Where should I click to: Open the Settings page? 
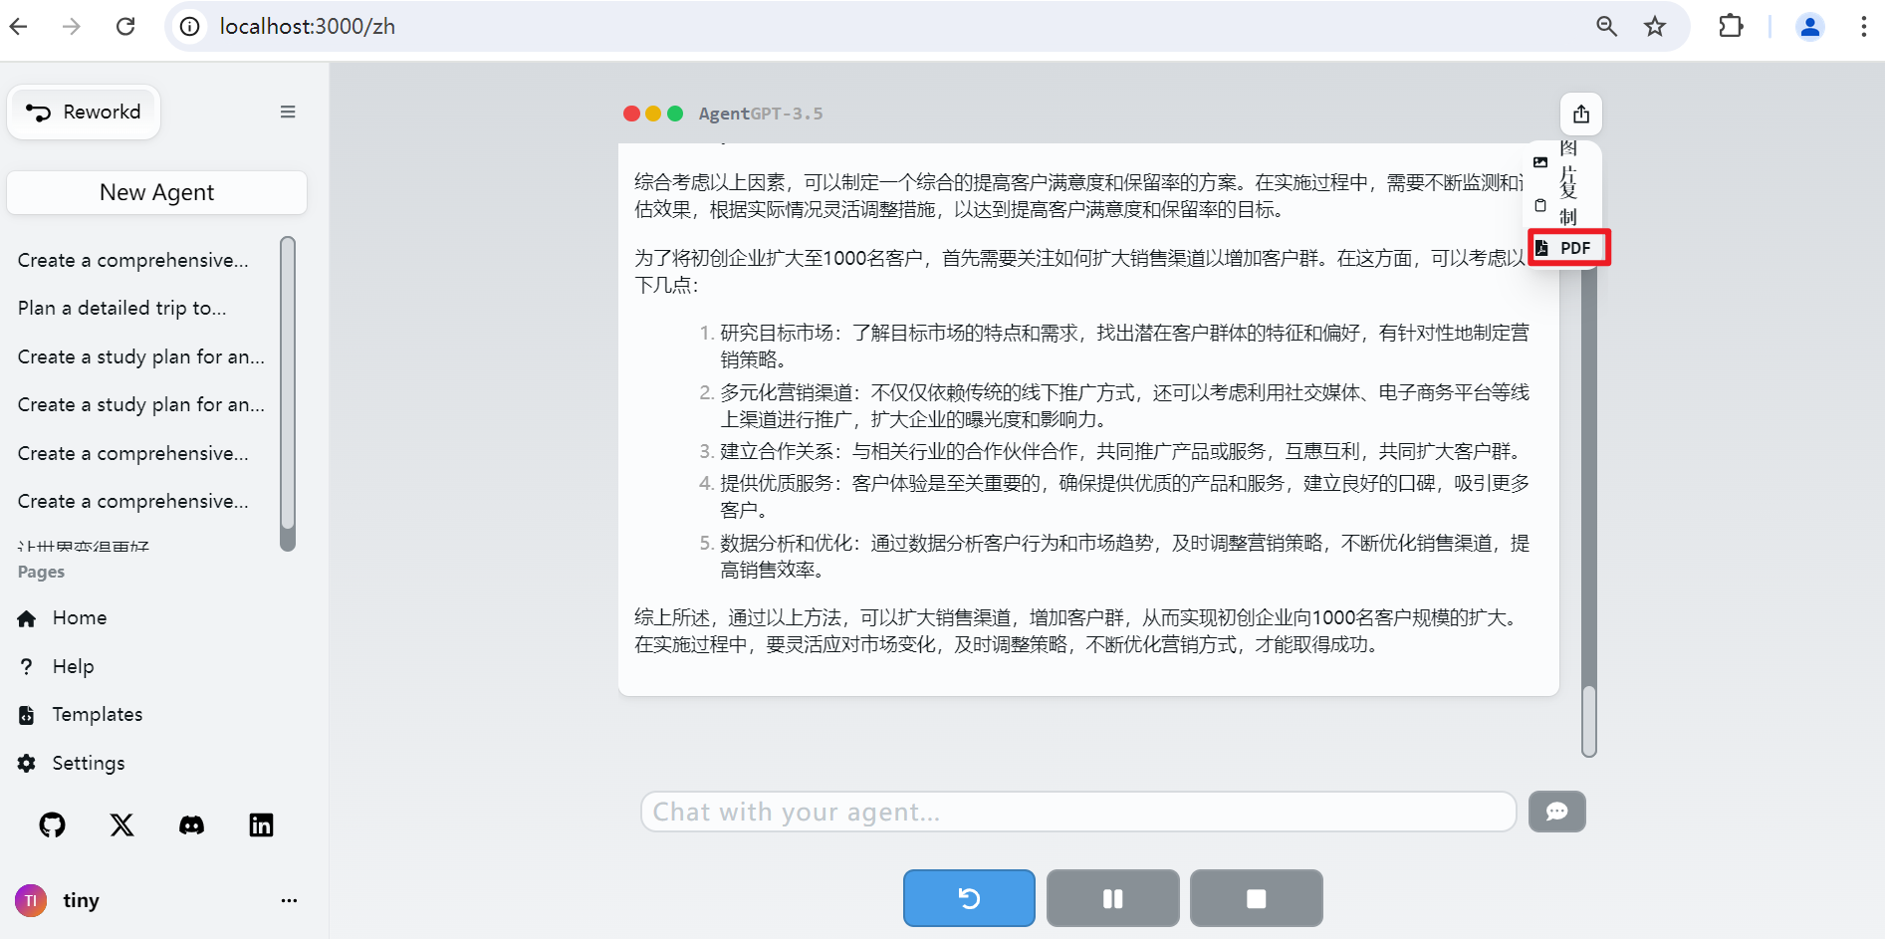tap(88, 763)
